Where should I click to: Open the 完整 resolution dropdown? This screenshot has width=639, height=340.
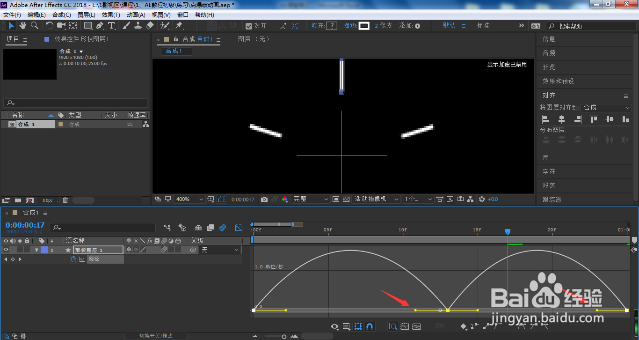tap(310, 199)
